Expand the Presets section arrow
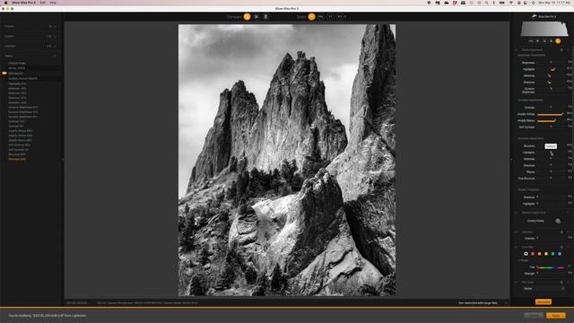This screenshot has width=574, height=323. pyautogui.click(x=56, y=26)
